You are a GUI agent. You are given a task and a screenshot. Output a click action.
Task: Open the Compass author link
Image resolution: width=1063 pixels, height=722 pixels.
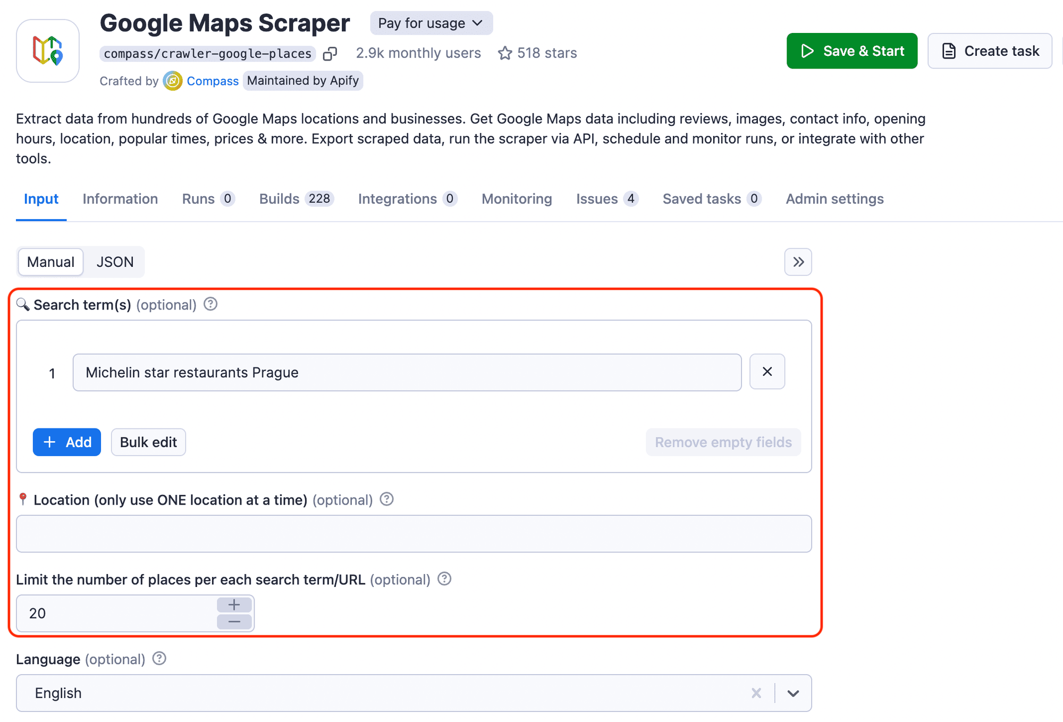pos(213,81)
